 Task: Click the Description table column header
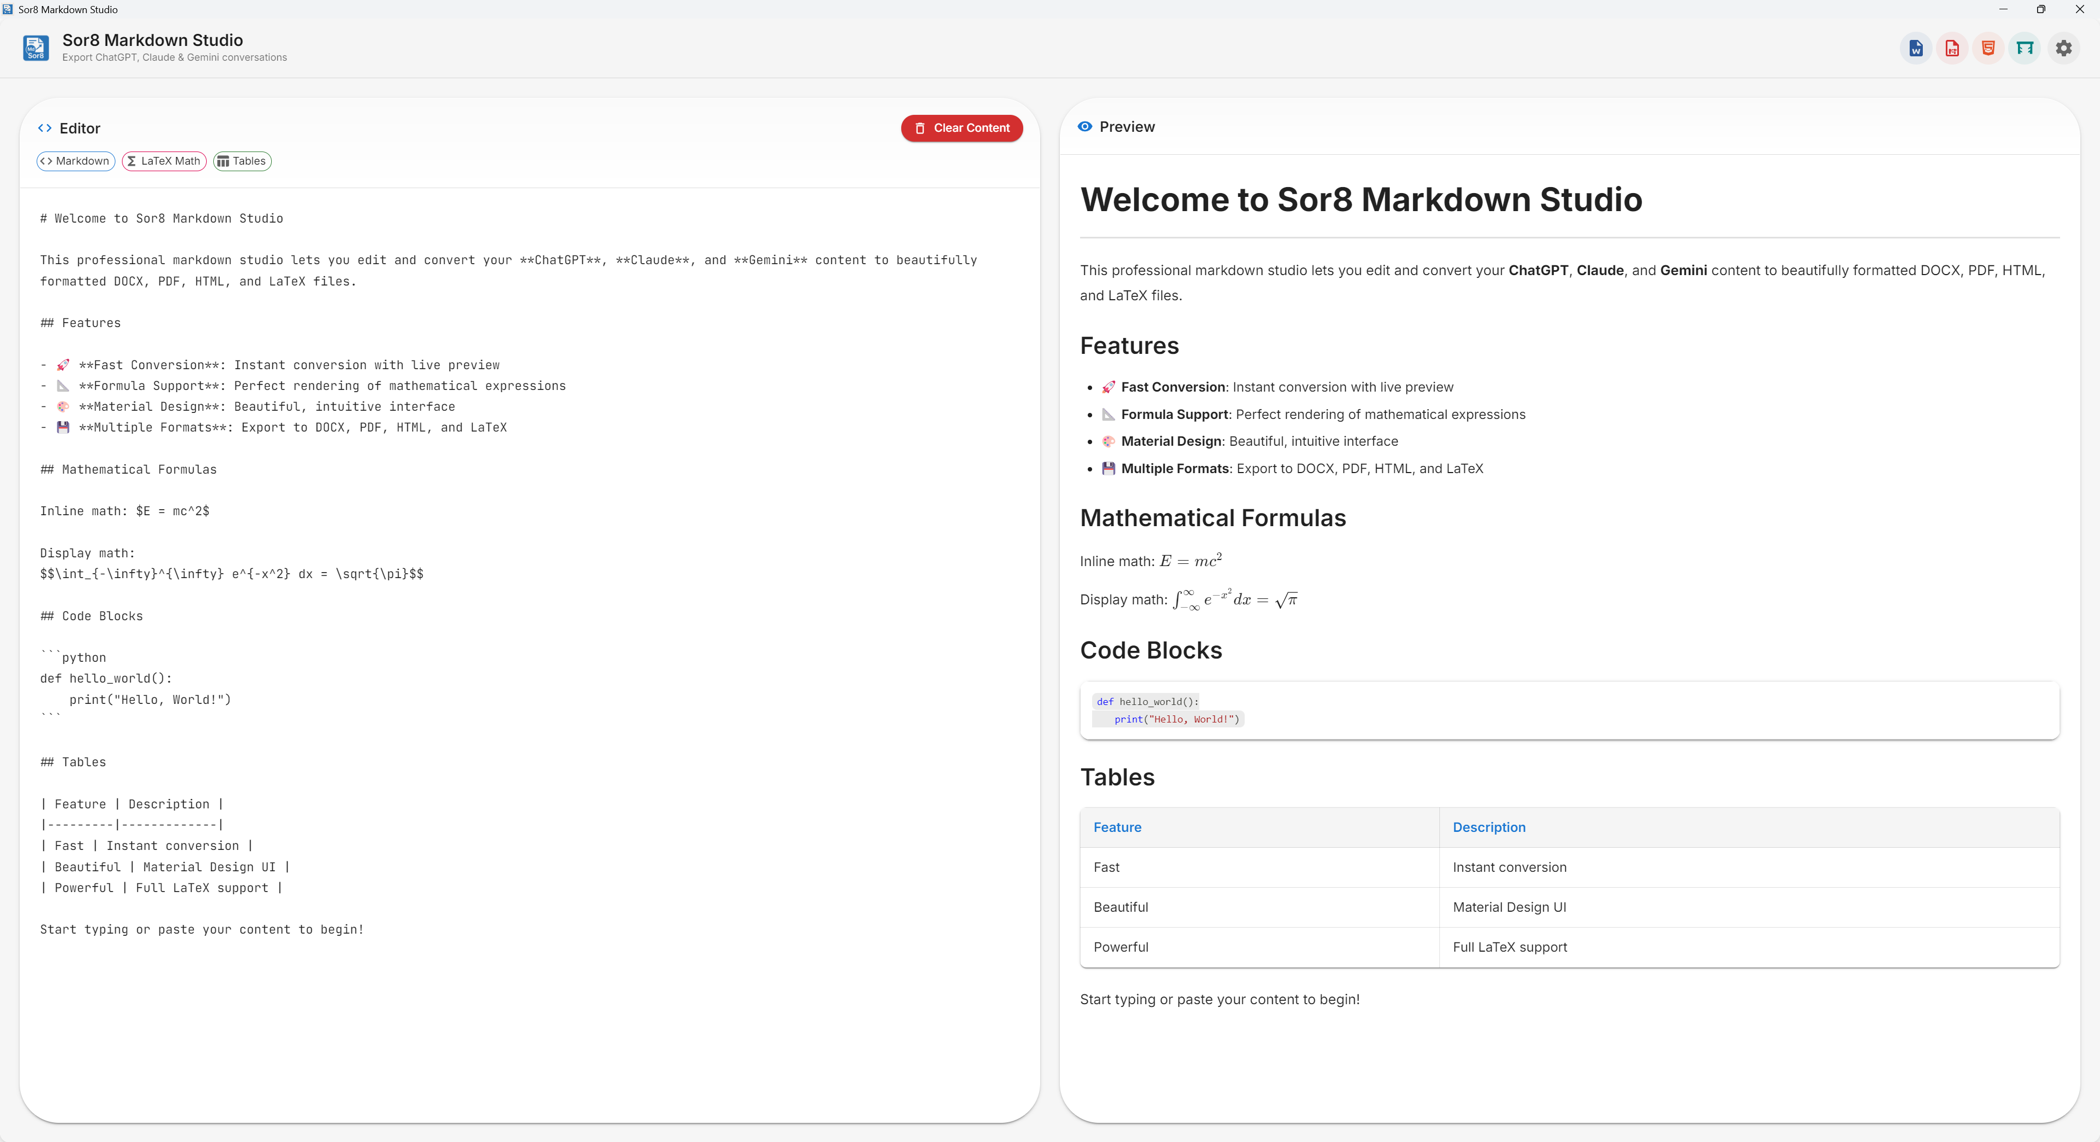[x=1489, y=828]
